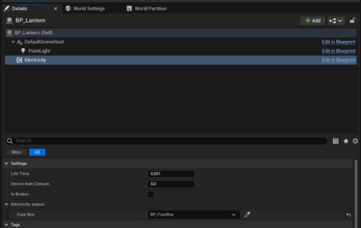Collapse the DefaultSceneRoot tree node
The image size is (361, 228).
[13, 42]
